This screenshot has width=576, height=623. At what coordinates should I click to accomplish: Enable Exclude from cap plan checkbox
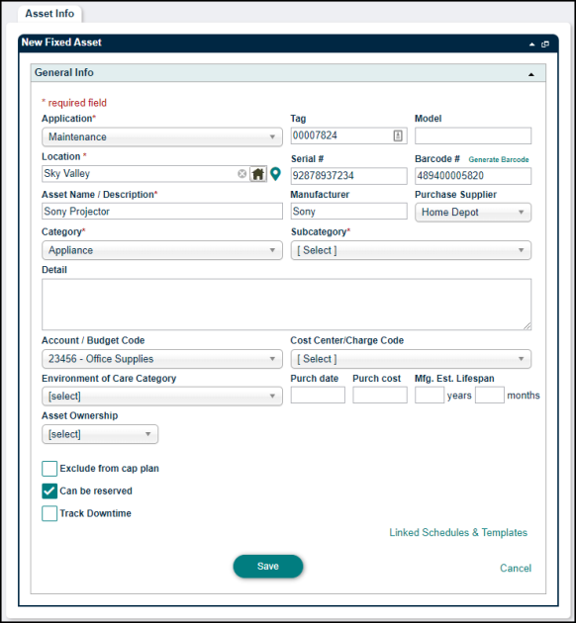49,469
